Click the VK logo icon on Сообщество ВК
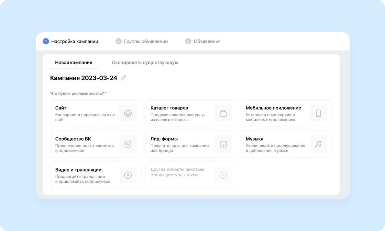The image size is (385, 231). point(128,144)
